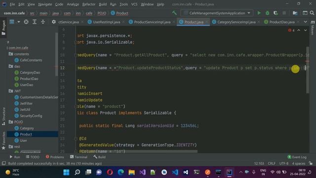Click the Project panel scrollbar
Screen dimensions: 316x178
pyautogui.click(x=57, y=54)
